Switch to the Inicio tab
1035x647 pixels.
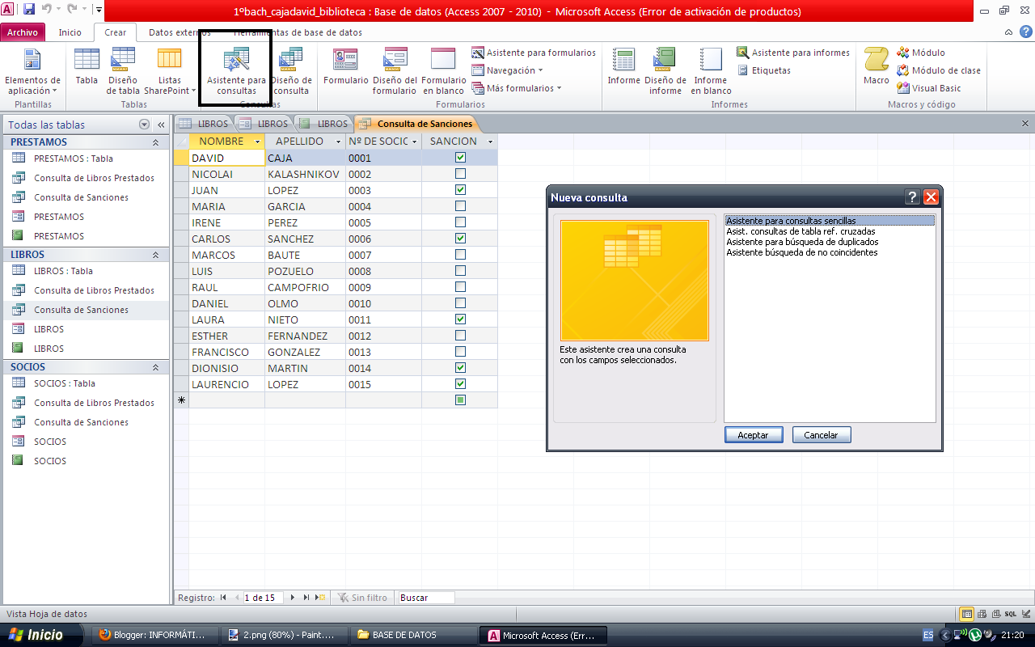[70, 32]
